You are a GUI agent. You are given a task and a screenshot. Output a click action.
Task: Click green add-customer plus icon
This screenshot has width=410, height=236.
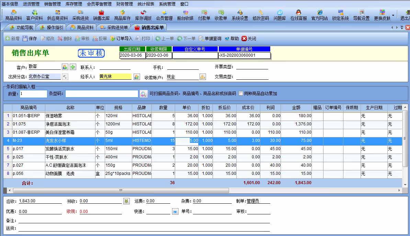[73, 67]
